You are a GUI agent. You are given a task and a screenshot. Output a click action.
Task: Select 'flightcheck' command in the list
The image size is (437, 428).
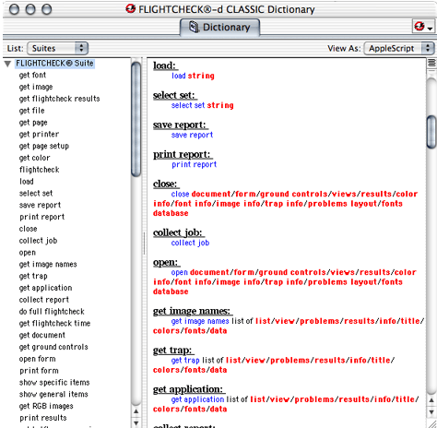coord(40,170)
